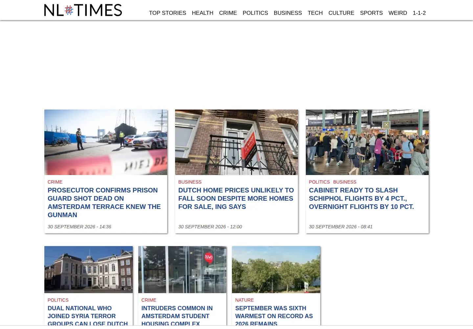
Task: Open the Business navigation item
Action: point(288,13)
